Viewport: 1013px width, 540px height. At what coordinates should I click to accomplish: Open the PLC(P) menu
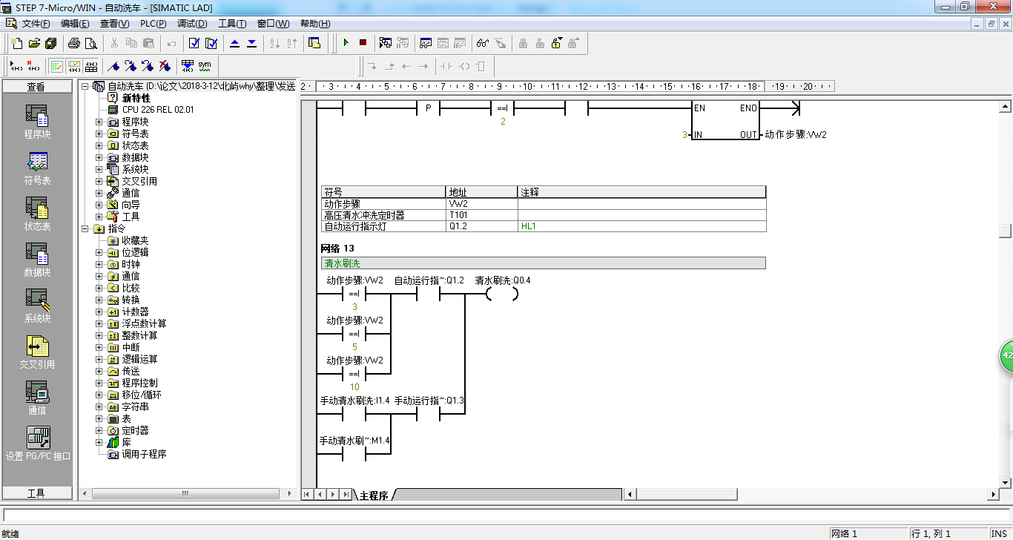[153, 24]
